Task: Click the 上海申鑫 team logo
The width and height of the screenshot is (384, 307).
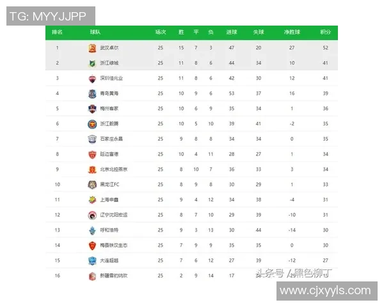Action: 92,200
